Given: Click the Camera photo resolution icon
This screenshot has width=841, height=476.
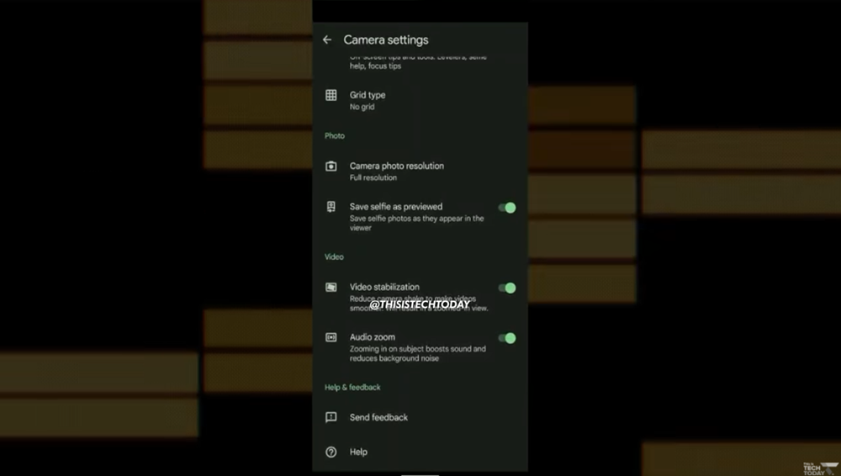Looking at the screenshot, I should tap(331, 167).
